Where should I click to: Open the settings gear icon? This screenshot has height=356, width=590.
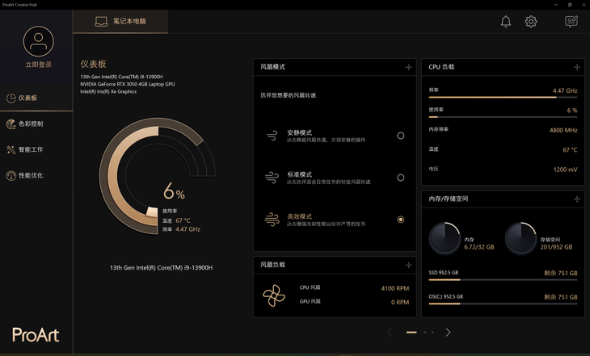click(531, 22)
